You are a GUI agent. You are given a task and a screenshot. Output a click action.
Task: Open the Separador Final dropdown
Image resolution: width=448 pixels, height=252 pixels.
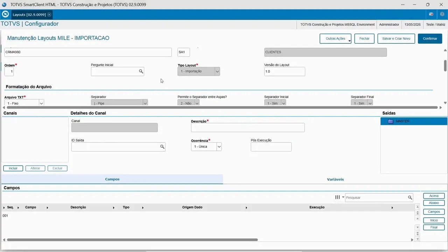pyautogui.click(x=370, y=103)
